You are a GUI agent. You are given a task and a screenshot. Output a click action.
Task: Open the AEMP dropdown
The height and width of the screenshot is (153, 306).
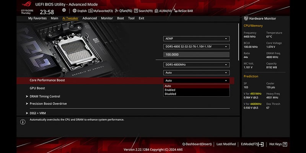coord(196,39)
